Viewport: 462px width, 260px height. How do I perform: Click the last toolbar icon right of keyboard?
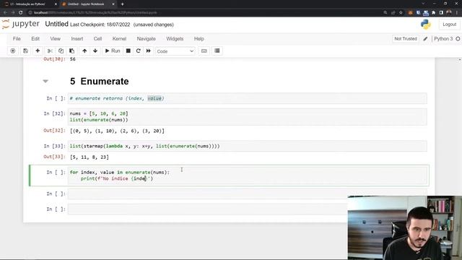217,51
